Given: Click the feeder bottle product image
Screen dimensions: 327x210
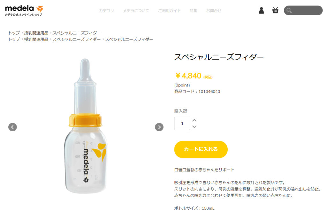Looking at the screenshot, I should 86,126.
